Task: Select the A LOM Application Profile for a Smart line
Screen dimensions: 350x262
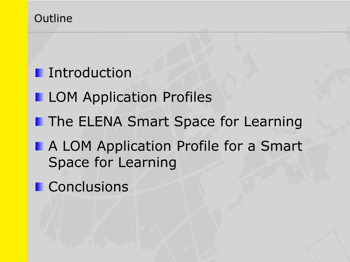Action: [175, 146]
